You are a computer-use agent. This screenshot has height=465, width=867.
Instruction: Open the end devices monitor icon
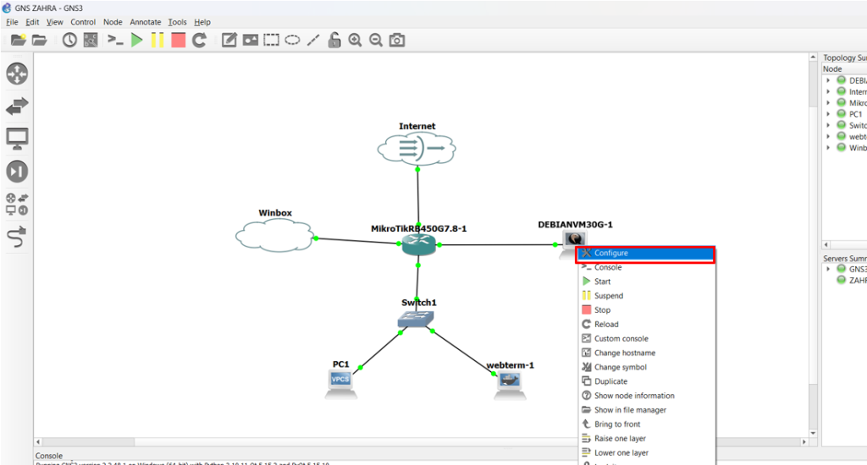point(17,138)
